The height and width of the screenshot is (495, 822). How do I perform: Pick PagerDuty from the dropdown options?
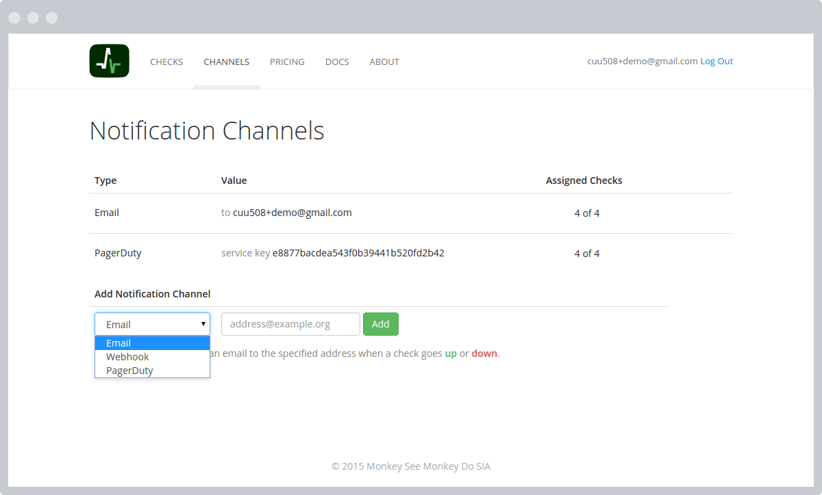point(152,371)
